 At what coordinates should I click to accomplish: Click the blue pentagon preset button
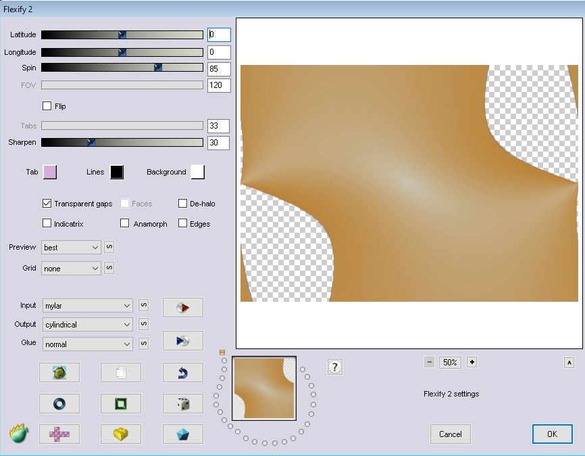pyautogui.click(x=183, y=434)
